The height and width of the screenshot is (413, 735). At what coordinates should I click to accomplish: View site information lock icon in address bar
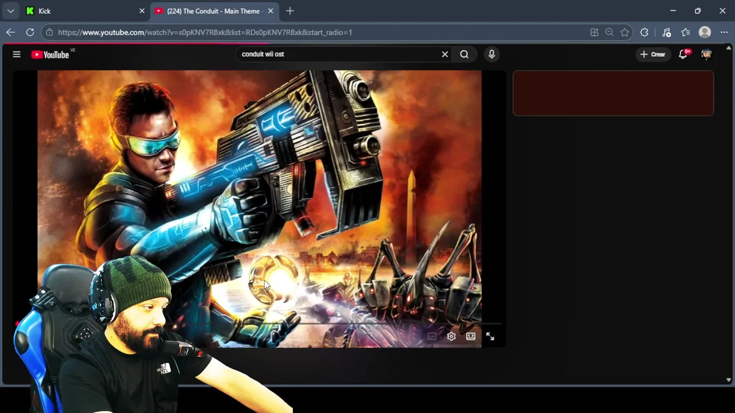tap(49, 32)
